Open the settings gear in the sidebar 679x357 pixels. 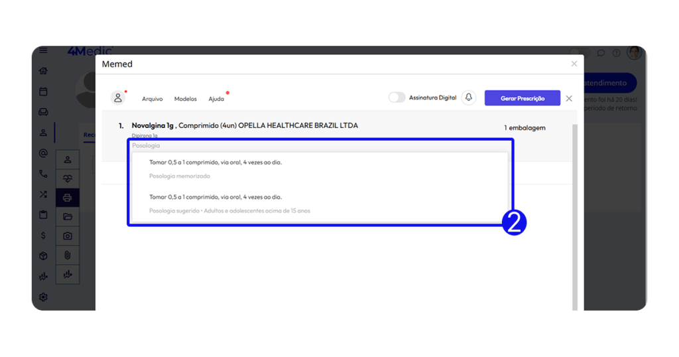43,297
